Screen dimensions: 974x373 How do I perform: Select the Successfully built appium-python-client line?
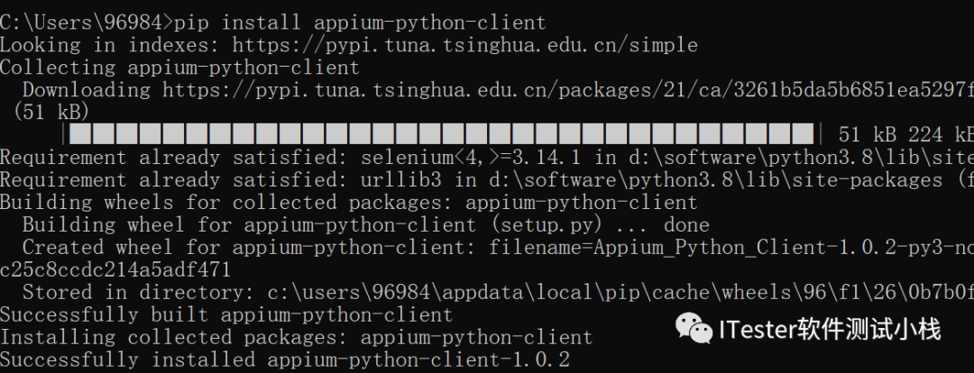(226, 315)
